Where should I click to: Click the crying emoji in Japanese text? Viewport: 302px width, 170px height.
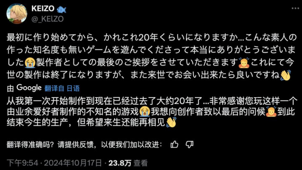click(x=30, y=63)
